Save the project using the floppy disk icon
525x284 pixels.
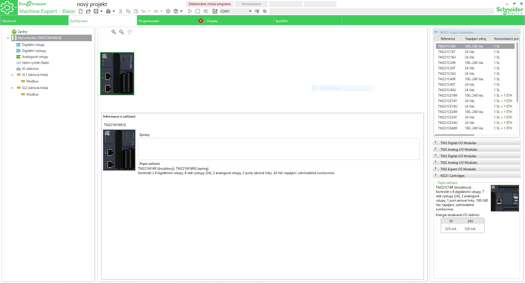(96, 11)
